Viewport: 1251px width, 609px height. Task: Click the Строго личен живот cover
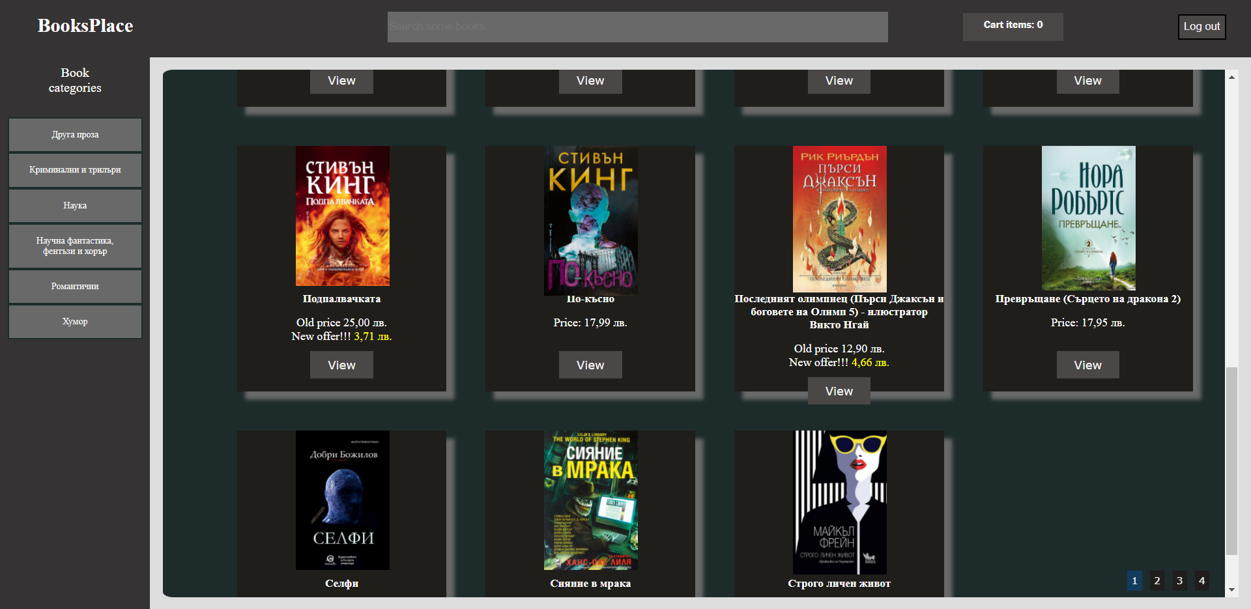(840, 502)
